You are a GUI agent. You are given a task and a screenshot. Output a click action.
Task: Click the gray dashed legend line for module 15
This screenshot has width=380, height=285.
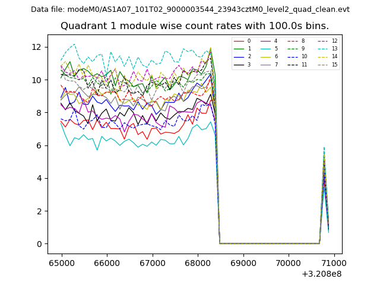[x=321, y=64]
